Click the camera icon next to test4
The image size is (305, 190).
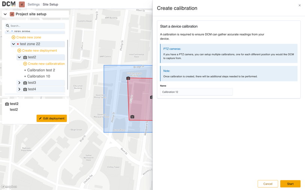pos(25,89)
